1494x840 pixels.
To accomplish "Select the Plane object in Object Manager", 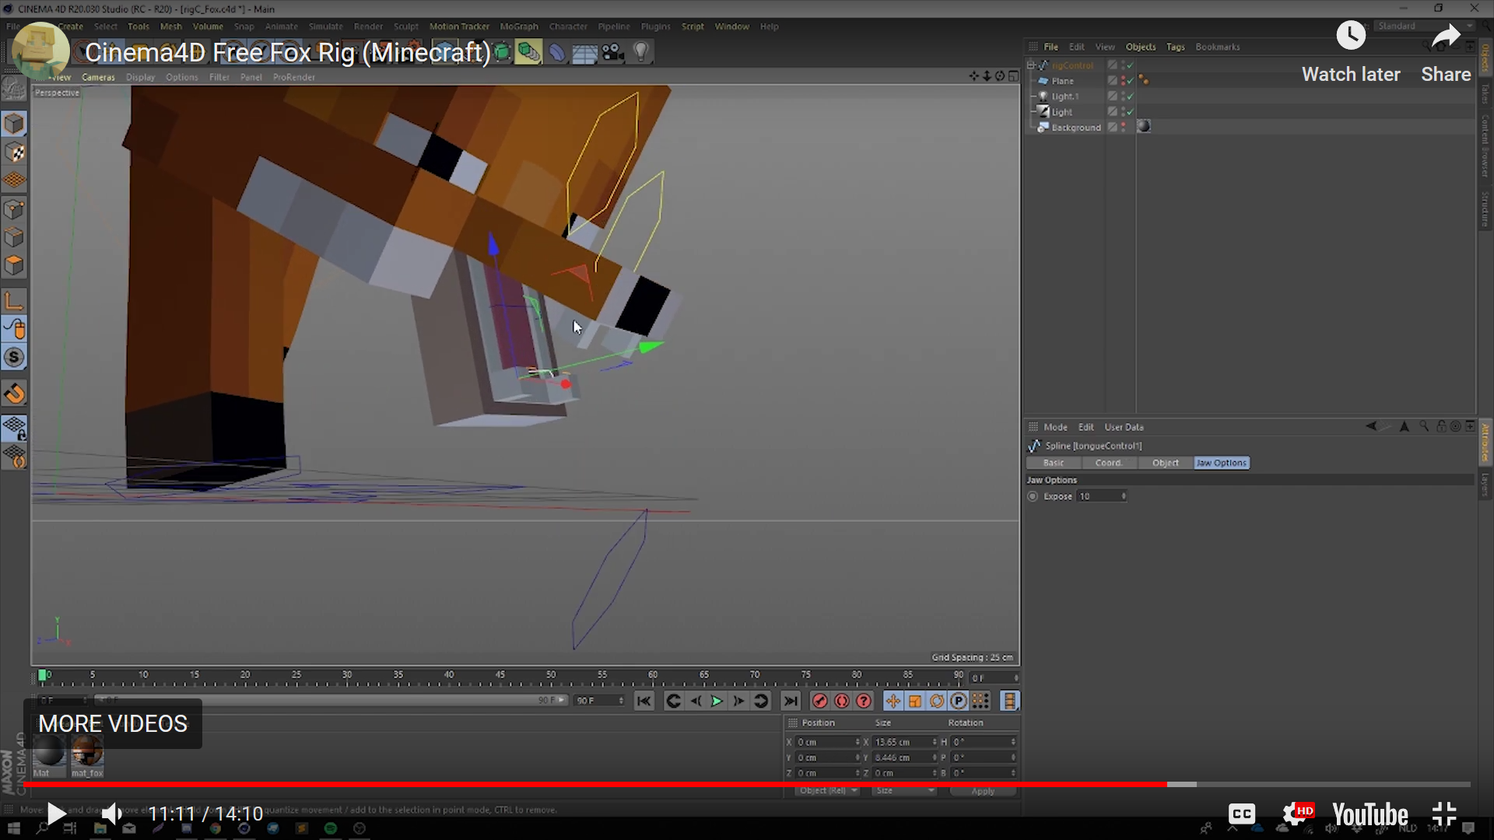I will (1062, 81).
